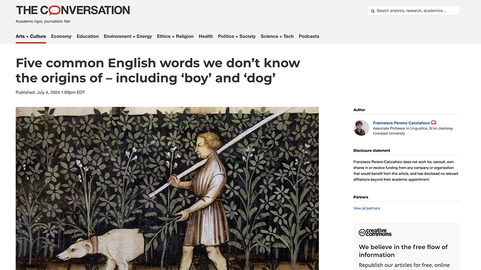Click the search magnifier icon

(373, 11)
